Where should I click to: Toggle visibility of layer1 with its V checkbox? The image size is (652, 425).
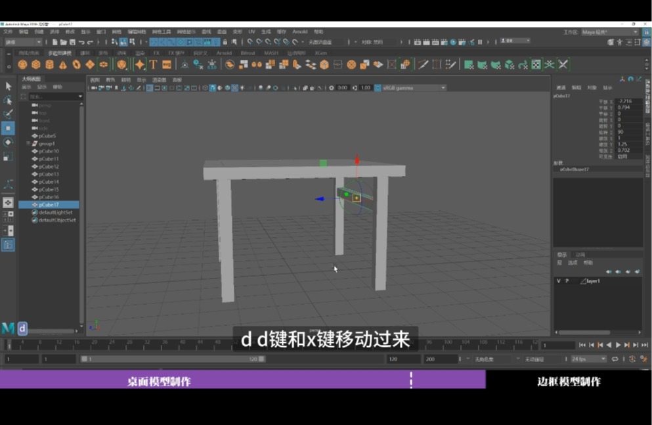click(559, 282)
